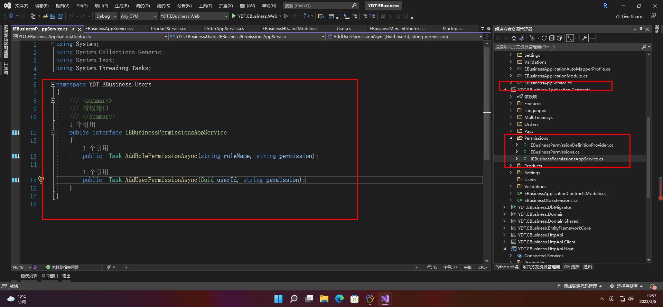Click Solution Explorer Home icon
The width and height of the screenshot is (663, 307).
514,38
